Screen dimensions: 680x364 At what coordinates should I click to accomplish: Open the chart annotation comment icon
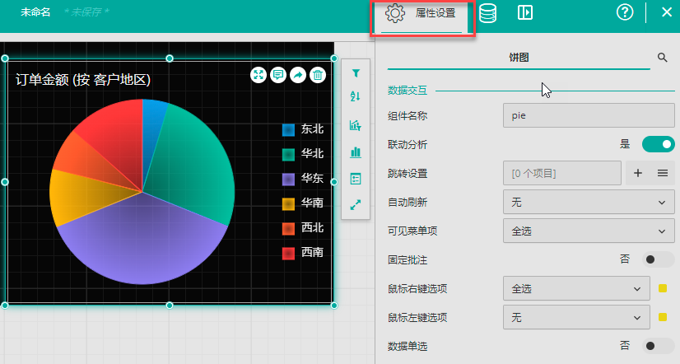click(278, 75)
